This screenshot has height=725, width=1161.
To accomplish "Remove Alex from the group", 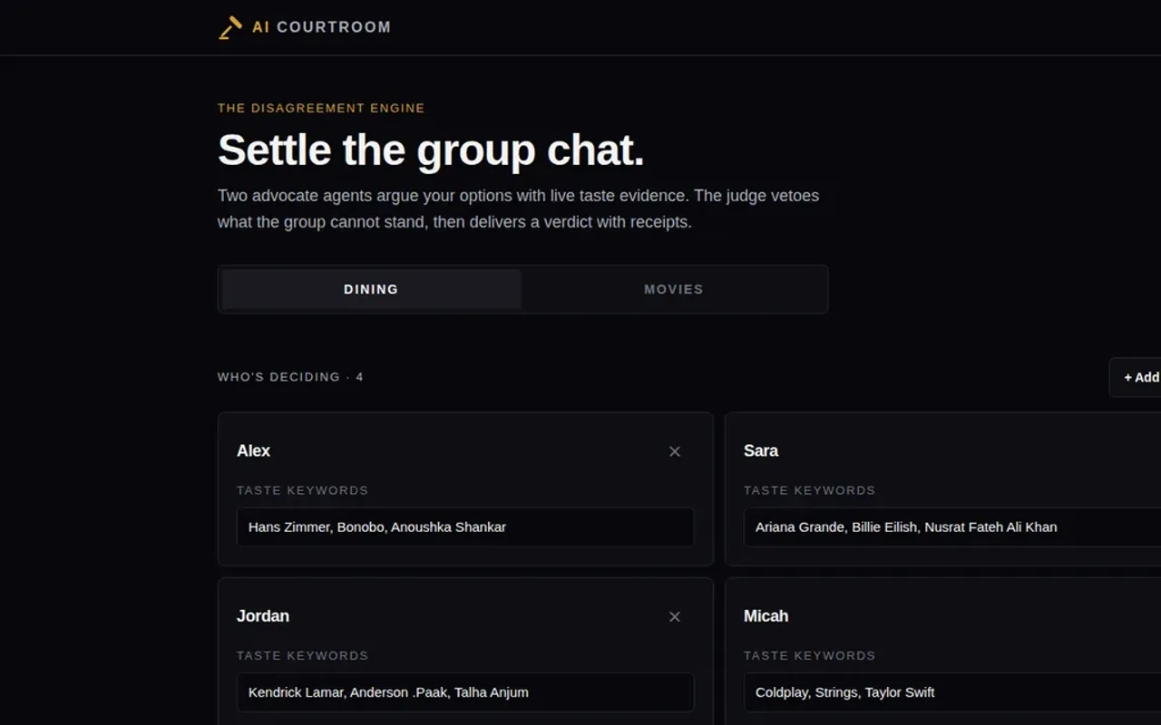I will (x=675, y=451).
